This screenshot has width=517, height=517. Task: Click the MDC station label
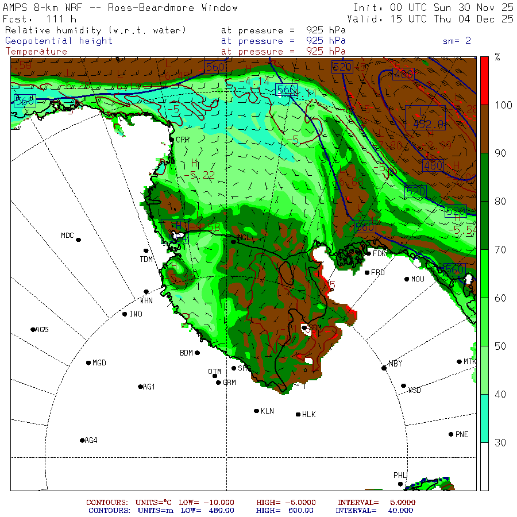(x=67, y=236)
